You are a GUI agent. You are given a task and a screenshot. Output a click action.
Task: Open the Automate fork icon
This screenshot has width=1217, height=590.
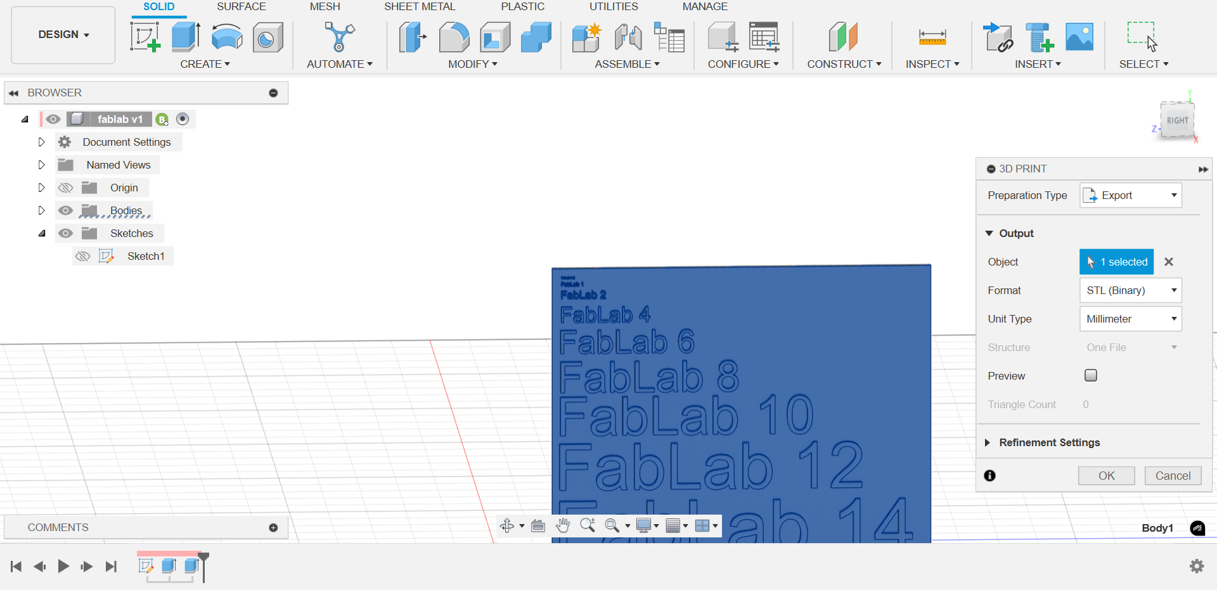(x=340, y=37)
